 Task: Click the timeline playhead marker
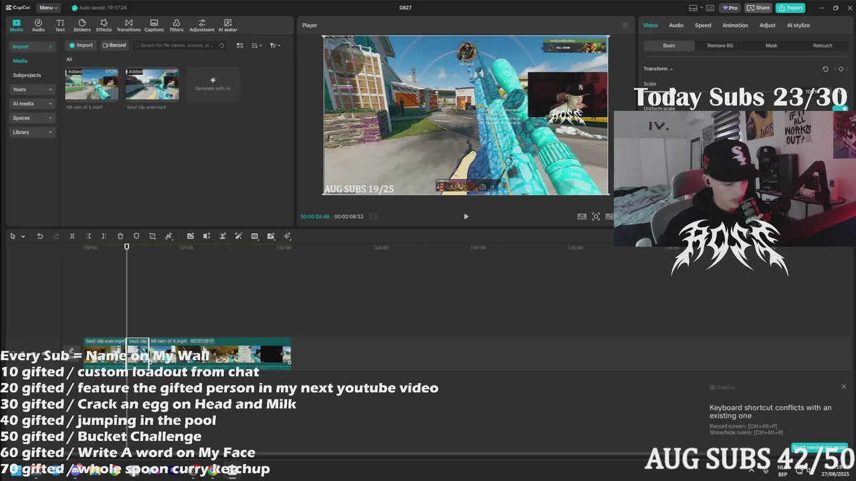(x=126, y=247)
